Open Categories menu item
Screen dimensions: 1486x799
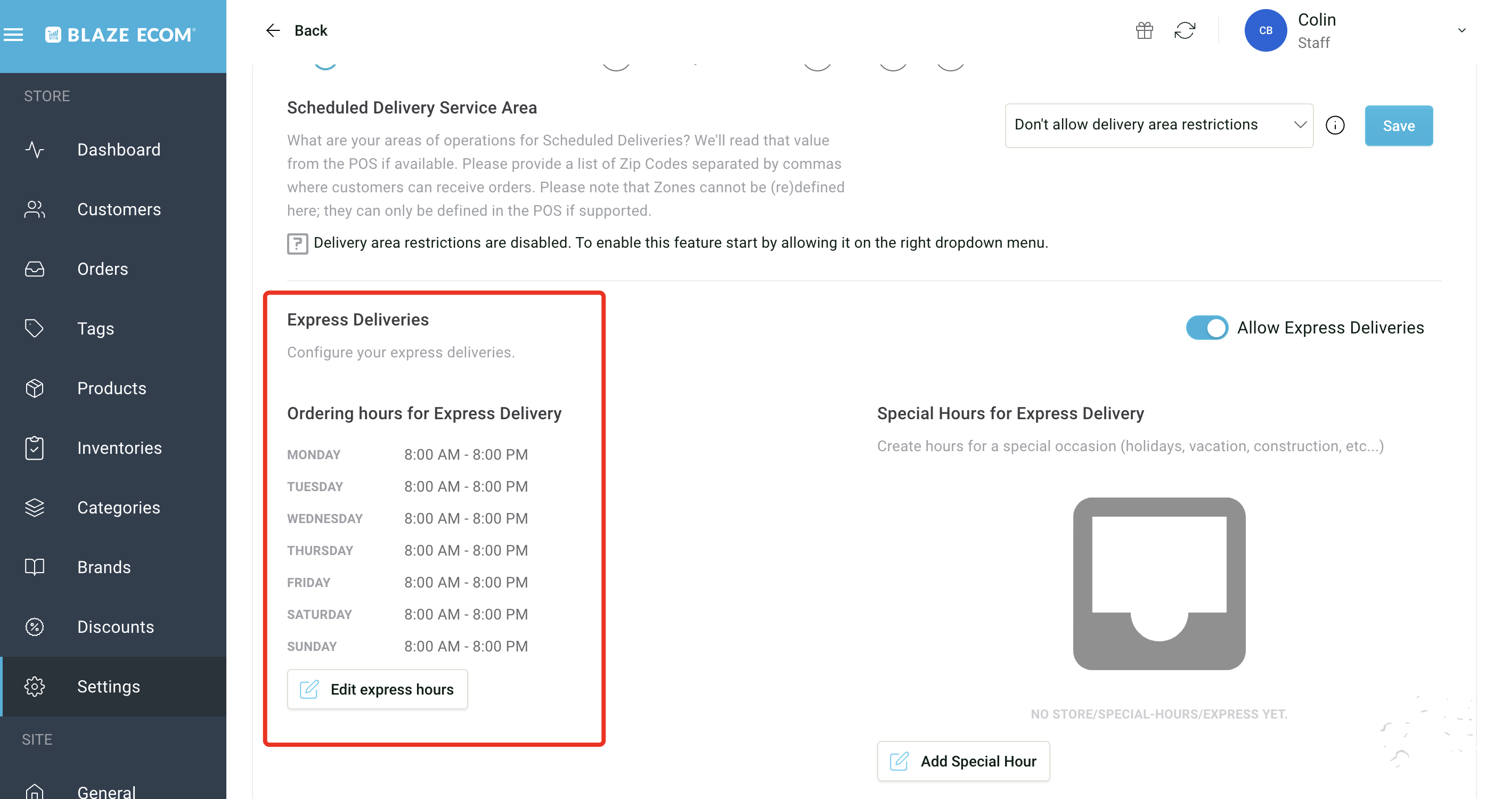[114, 508]
